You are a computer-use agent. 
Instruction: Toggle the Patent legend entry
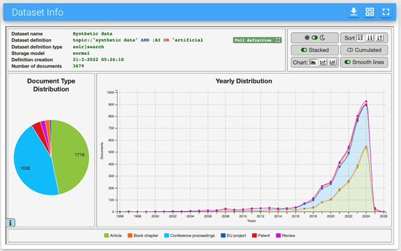click(x=261, y=236)
